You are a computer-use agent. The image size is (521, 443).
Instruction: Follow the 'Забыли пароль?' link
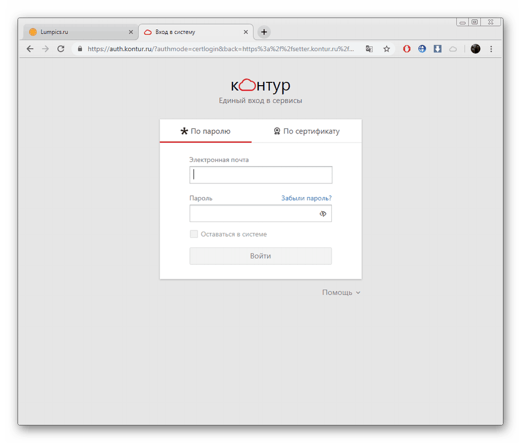click(x=306, y=198)
